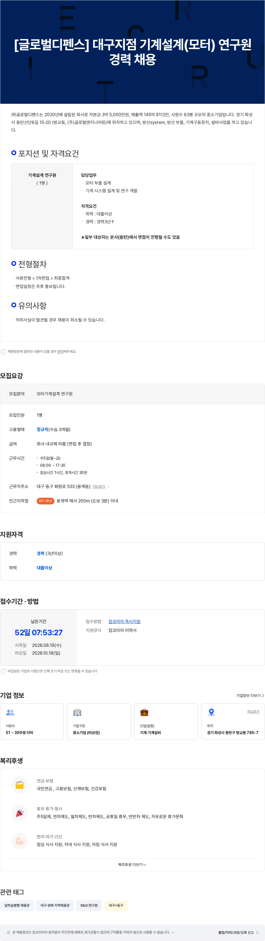Click the 점심 식사 지원 benefits line
Viewport: 265px width, 941px height.
point(77,844)
